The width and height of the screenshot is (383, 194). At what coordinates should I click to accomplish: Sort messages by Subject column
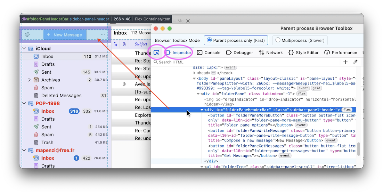click(141, 44)
